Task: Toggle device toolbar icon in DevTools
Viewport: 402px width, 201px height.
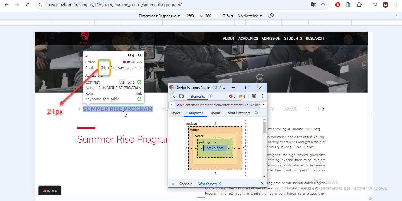Action: pos(181,96)
